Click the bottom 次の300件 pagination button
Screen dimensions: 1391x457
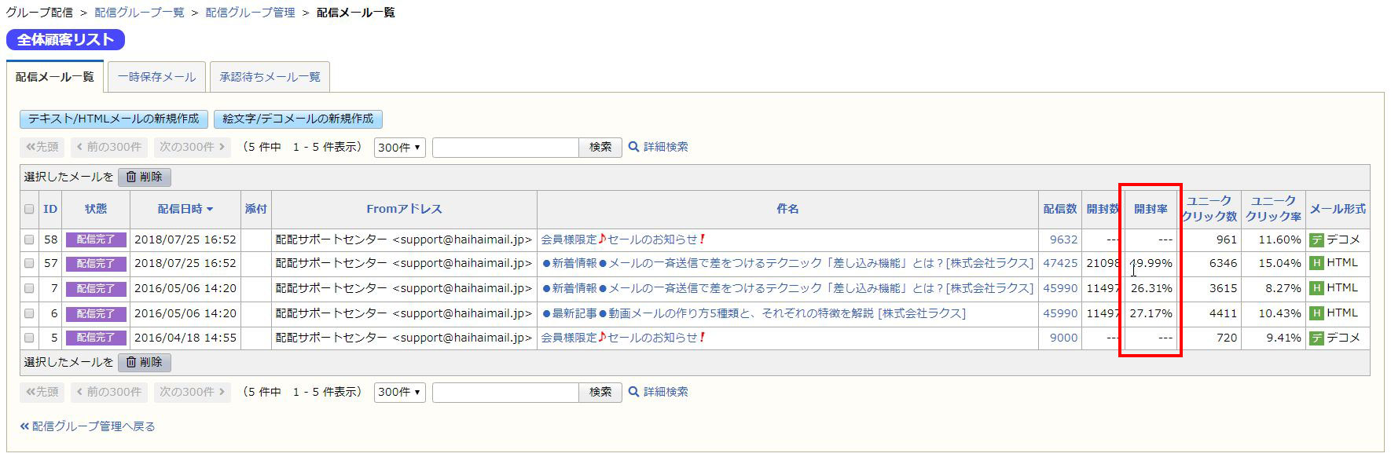pyautogui.click(x=192, y=392)
